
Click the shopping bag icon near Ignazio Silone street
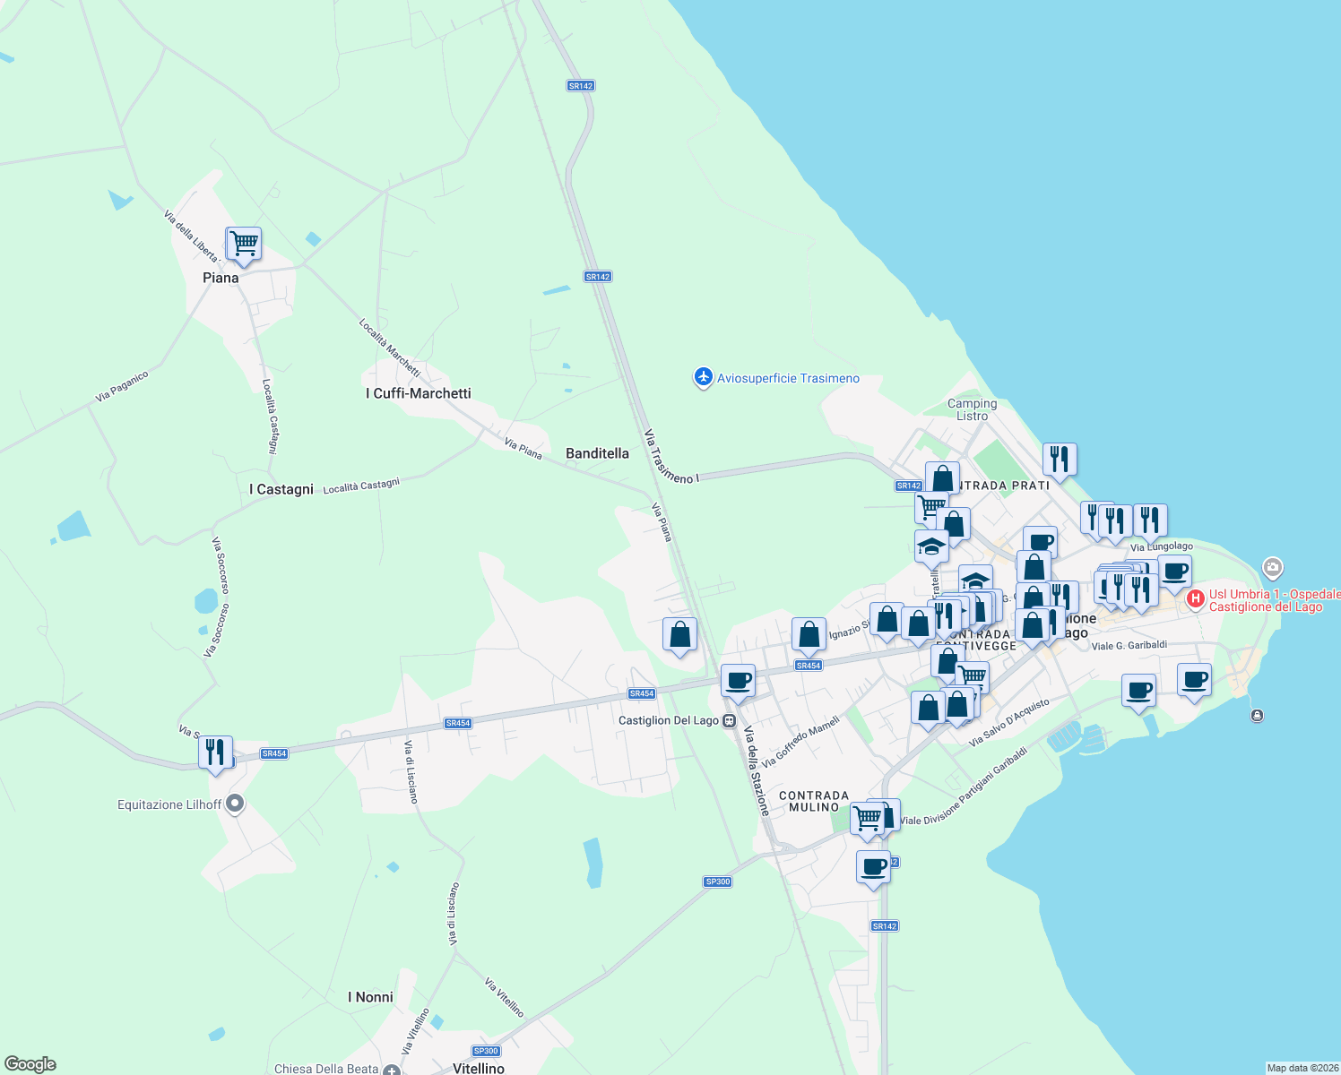click(808, 634)
